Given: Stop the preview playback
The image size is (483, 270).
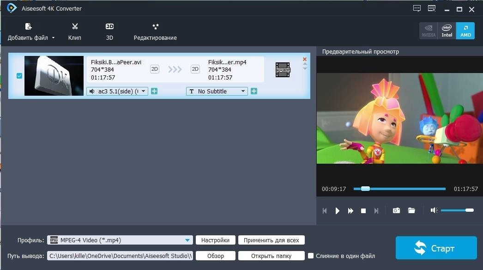Looking at the screenshot, I should click(363, 211).
